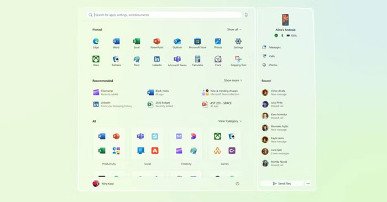The image size is (387, 202).
Task: Open recommended Clipchamp item
Action: [106, 92]
